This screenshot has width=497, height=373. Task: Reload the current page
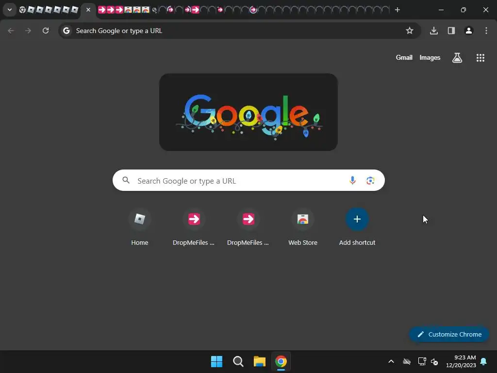click(x=46, y=31)
